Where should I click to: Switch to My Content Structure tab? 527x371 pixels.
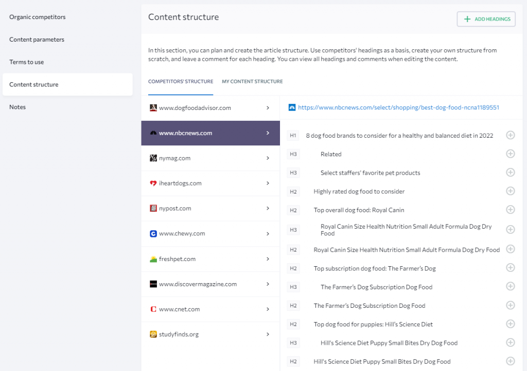click(252, 81)
